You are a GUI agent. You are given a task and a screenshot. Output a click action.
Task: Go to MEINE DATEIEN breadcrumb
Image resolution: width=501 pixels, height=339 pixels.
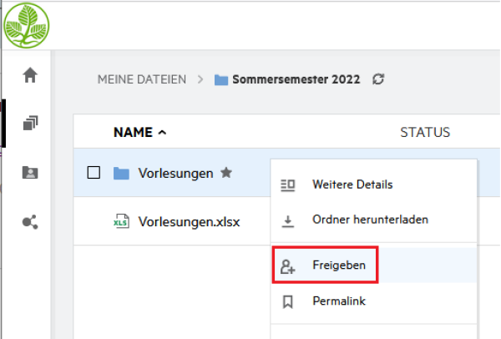tap(143, 79)
